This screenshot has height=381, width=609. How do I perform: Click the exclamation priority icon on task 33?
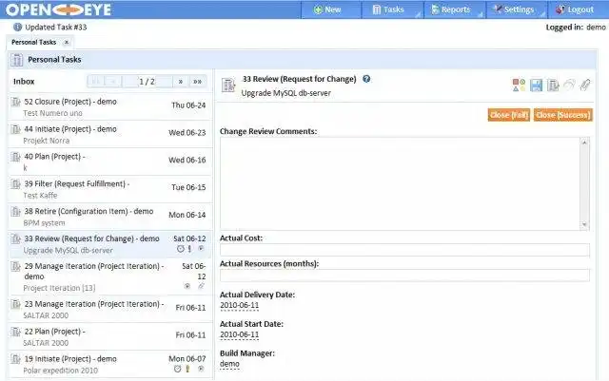(189, 249)
